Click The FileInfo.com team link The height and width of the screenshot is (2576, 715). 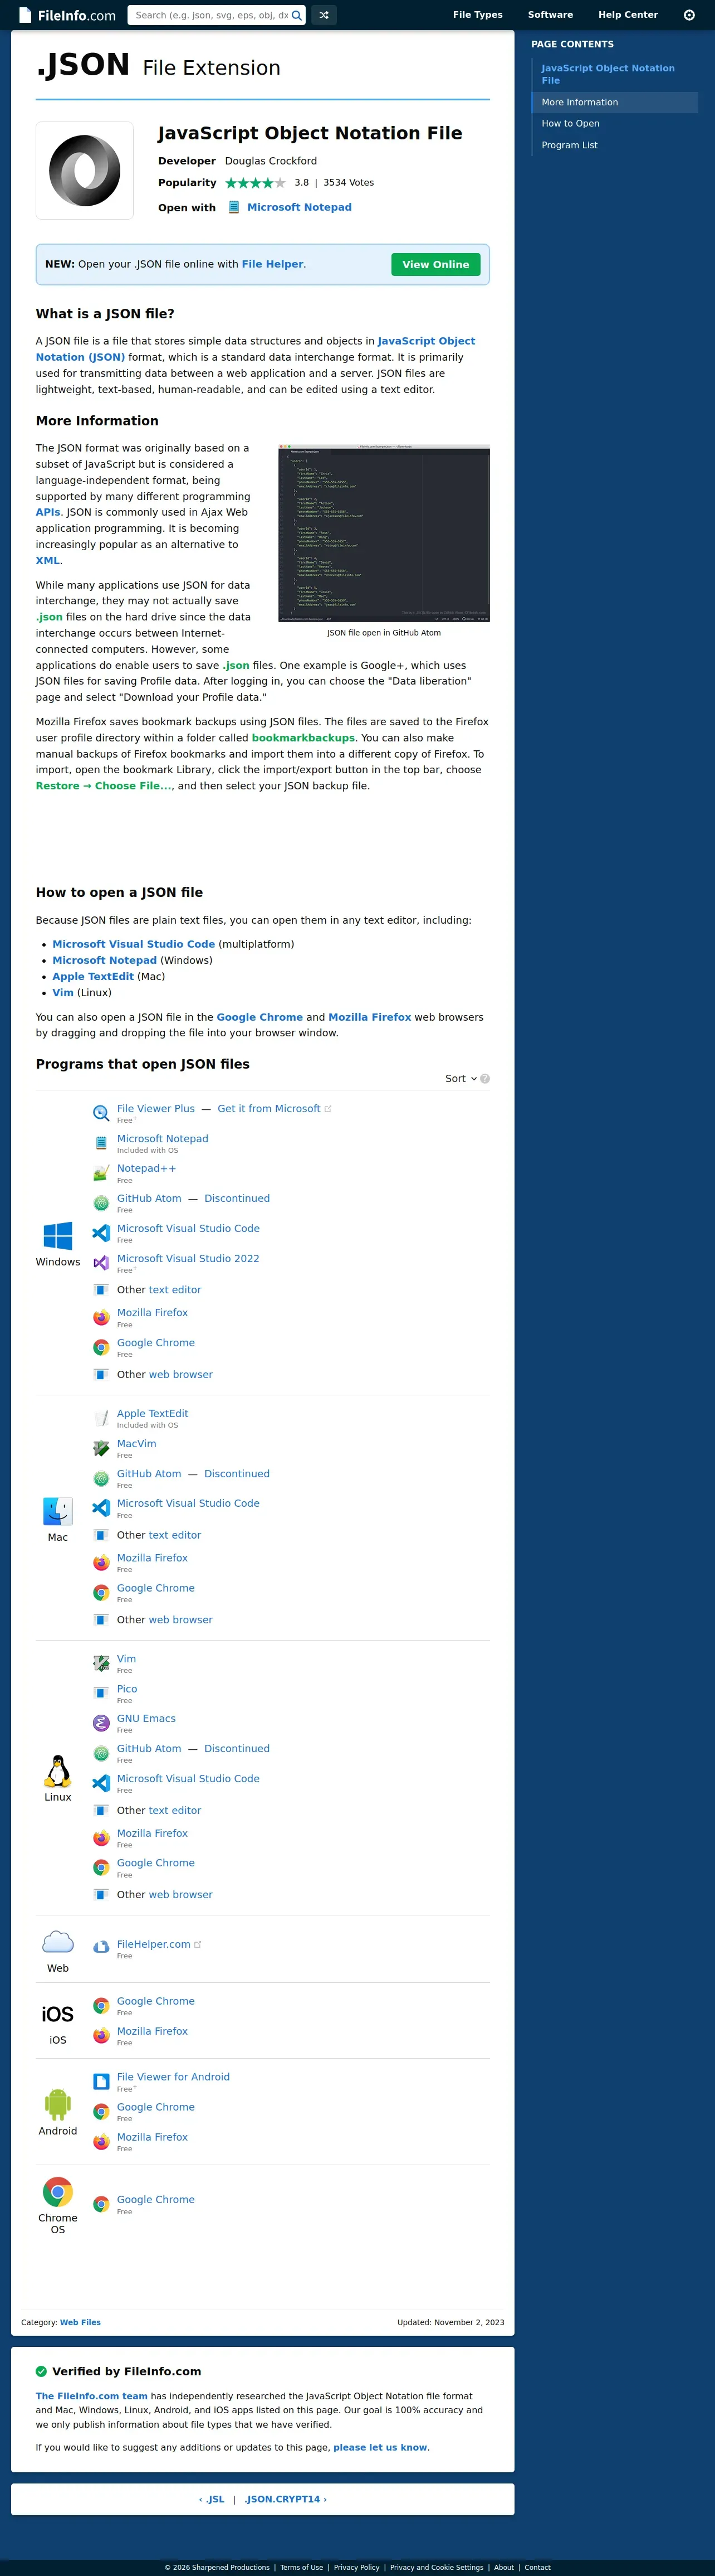pyautogui.click(x=92, y=2396)
